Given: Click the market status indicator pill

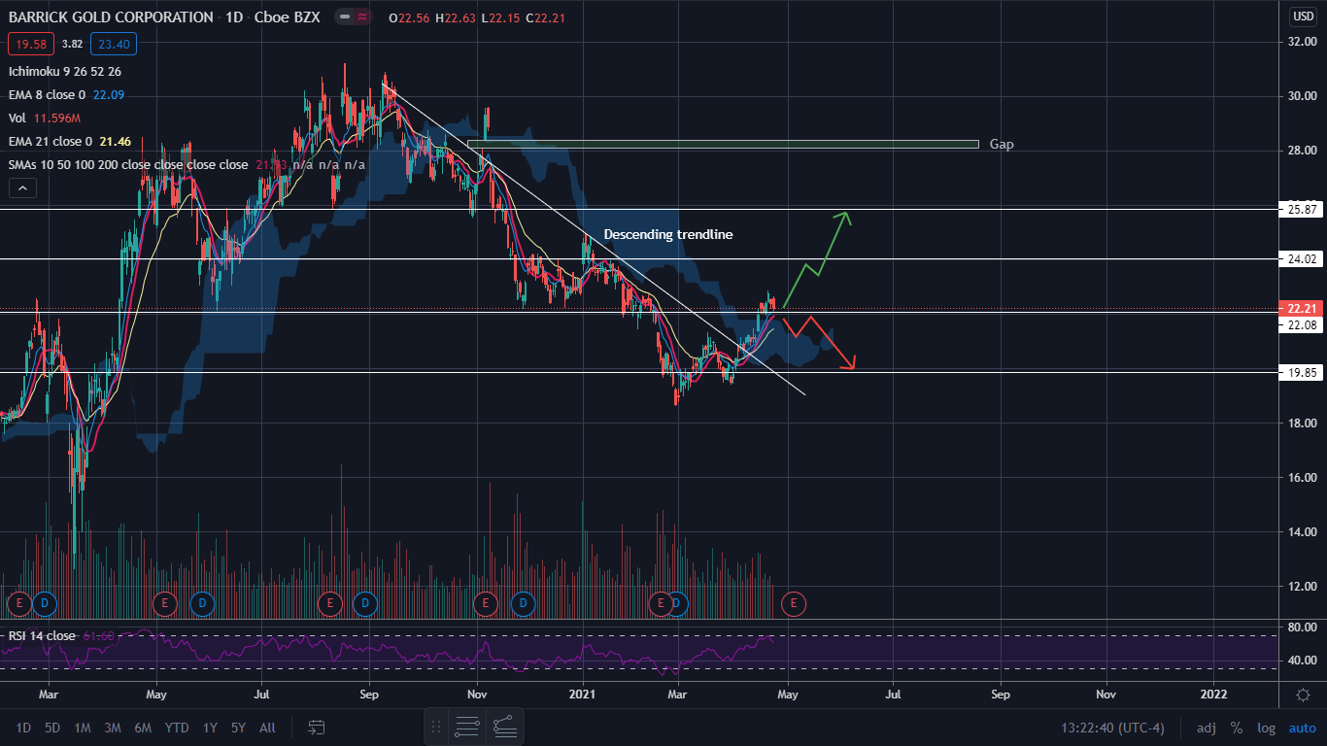Looking at the screenshot, I should click(352, 17).
